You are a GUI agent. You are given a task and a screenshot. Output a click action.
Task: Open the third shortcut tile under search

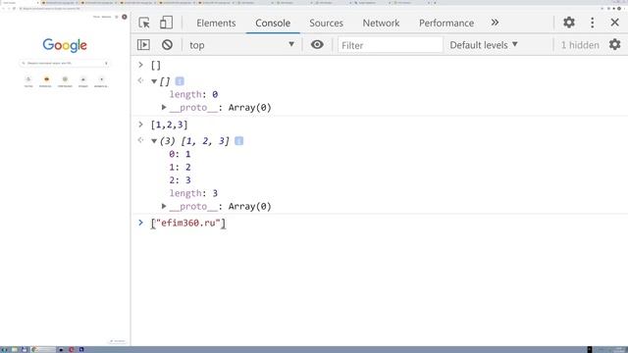click(65, 80)
